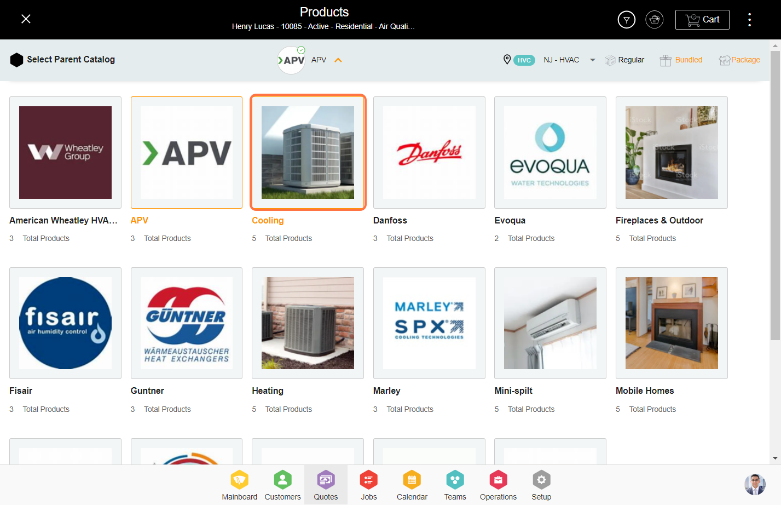The width and height of the screenshot is (781, 505).
Task: Click the HVC badge
Action: (524, 60)
